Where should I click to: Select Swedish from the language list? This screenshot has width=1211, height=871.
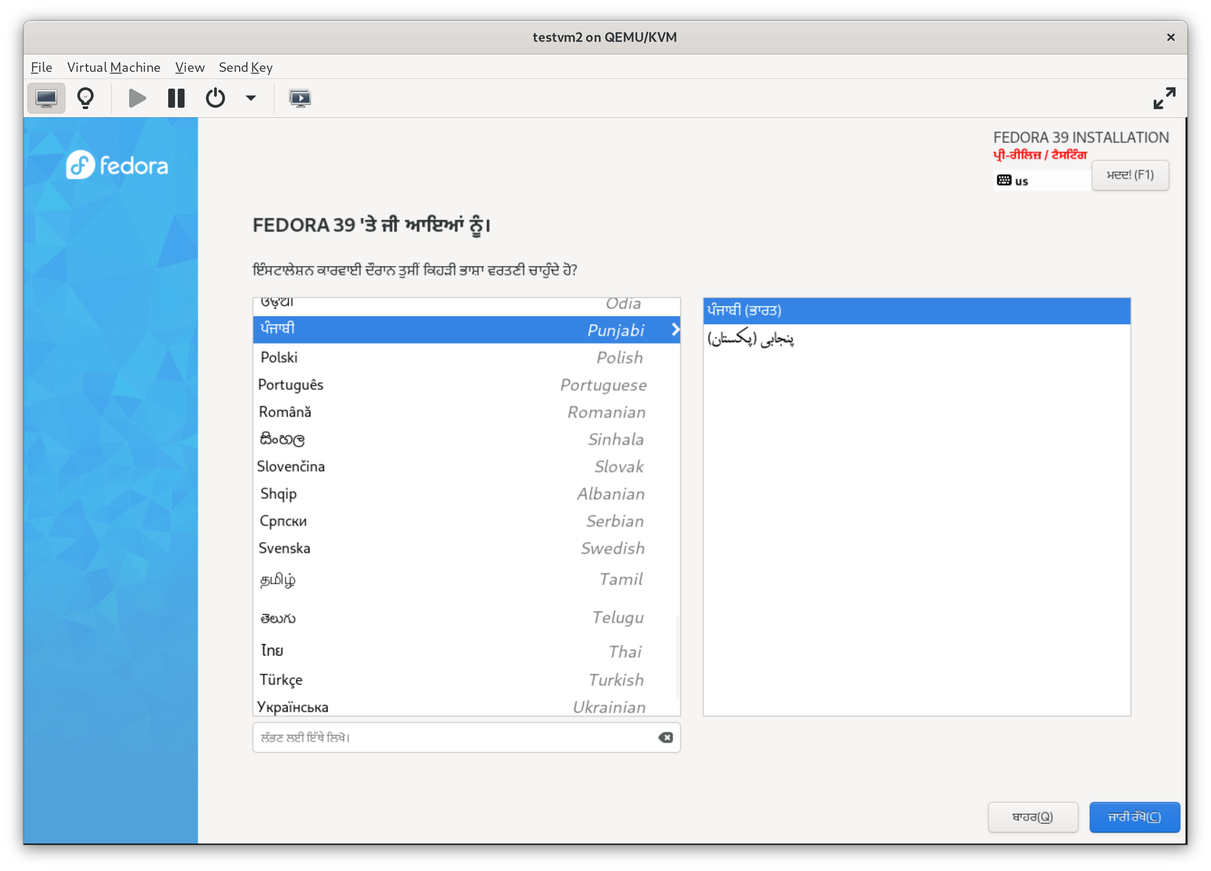click(466, 548)
